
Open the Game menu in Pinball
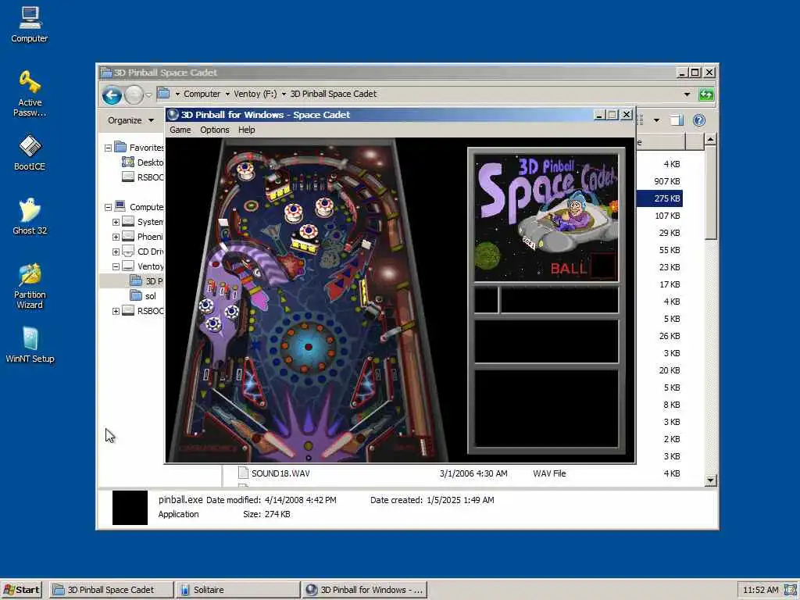(x=180, y=130)
